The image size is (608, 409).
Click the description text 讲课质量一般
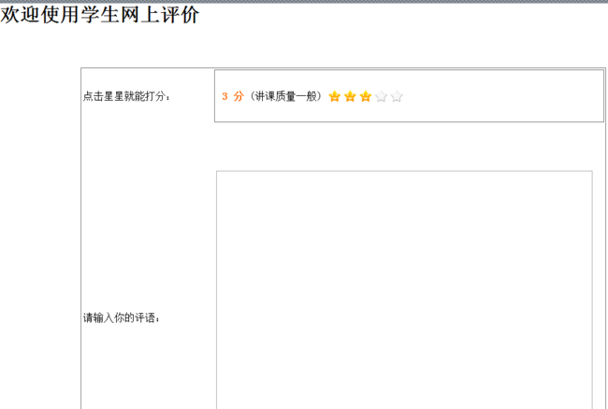(x=286, y=96)
